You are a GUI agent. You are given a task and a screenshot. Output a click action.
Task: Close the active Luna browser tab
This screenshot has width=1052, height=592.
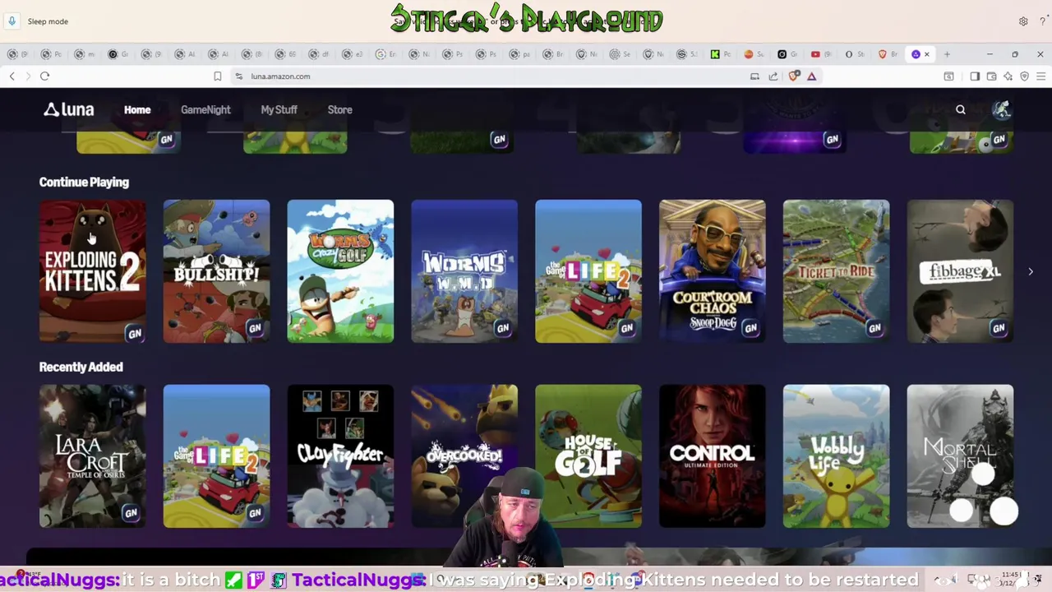927,54
